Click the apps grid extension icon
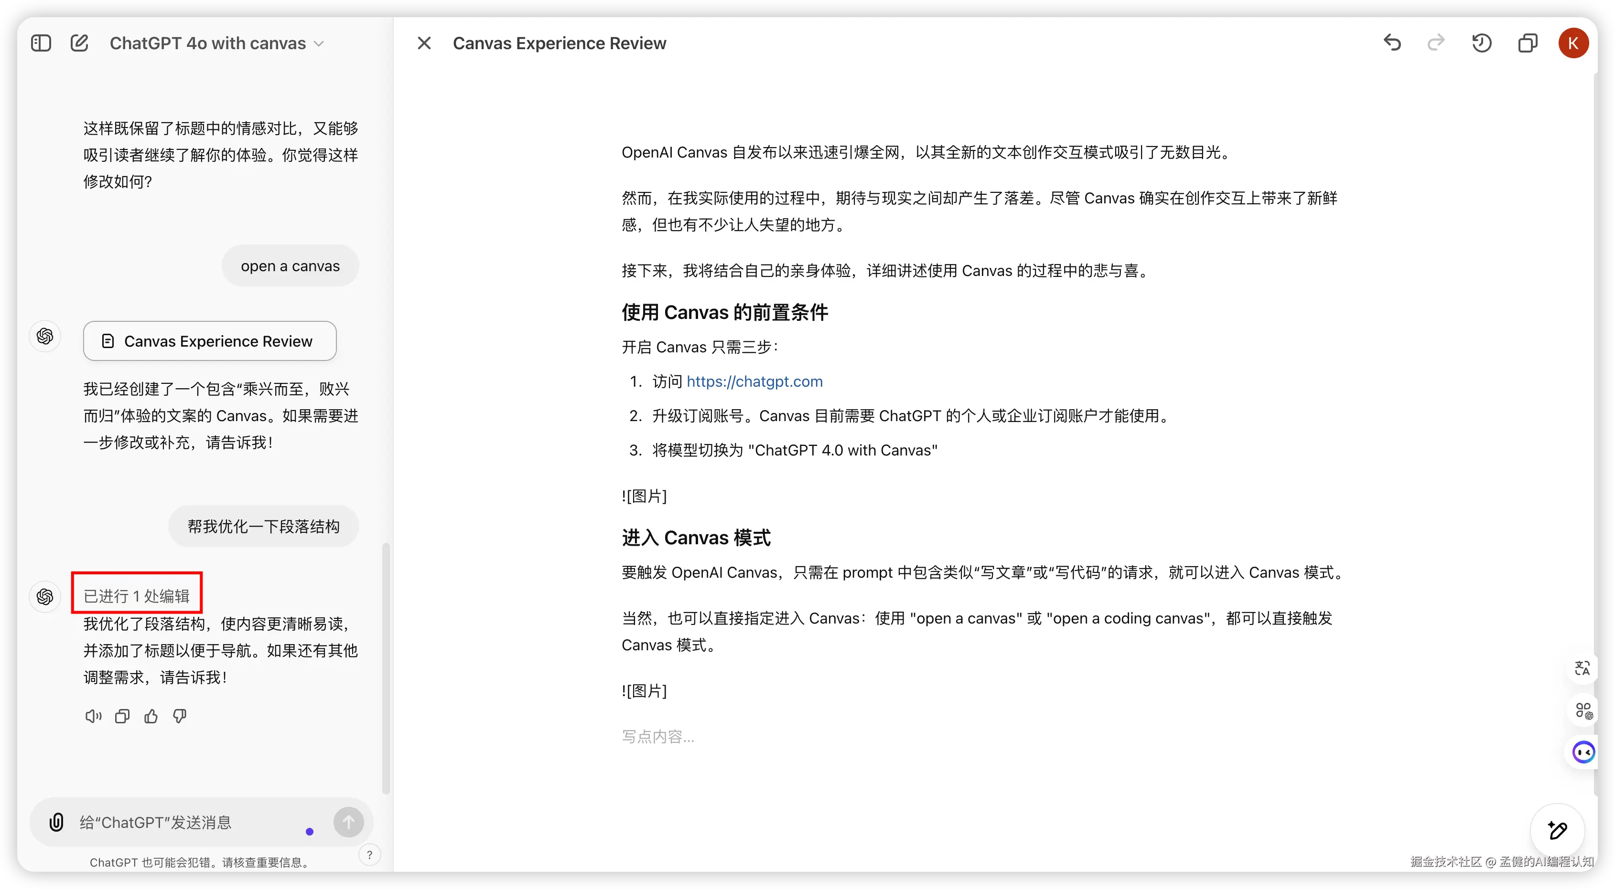Screen dimensions: 1615x889 (1583, 710)
